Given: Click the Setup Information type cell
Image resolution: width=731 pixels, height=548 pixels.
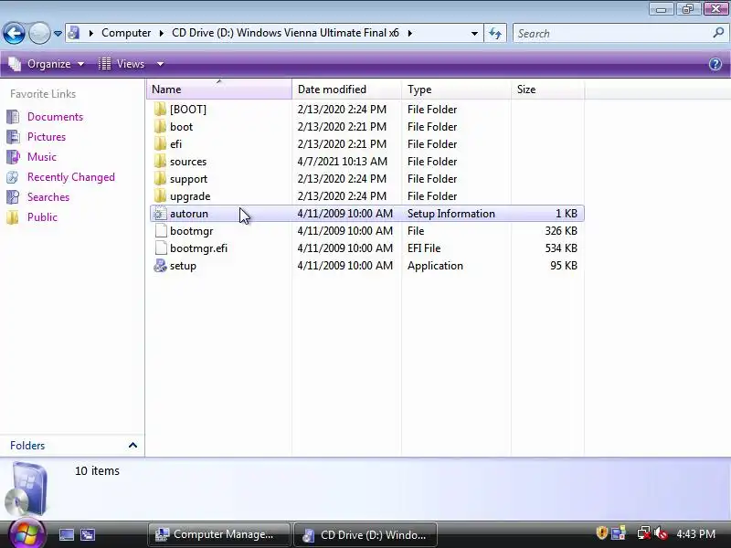Looking at the screenshot, I should 450,214.
